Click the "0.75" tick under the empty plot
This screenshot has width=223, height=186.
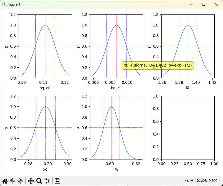click(x=201, y=164)
